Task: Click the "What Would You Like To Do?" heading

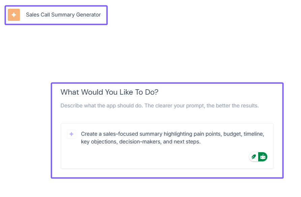Action: click(x=110, y=92)
